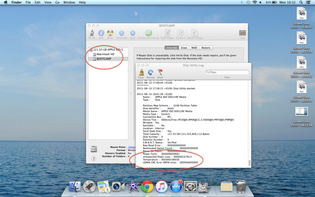Screen dimensions: 315x197
Task: Switch to the Erase tab
Action: click(184, 48)
